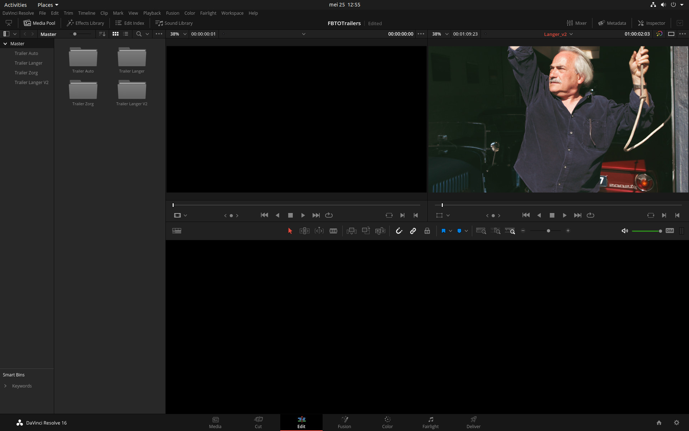Click the dual monitor workspace icon
689x431 pixels.
[9, 23]
